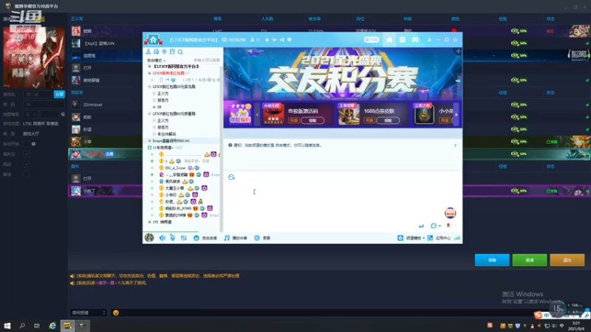Click the flower gift icon near chat input
Screen dimensions: 591x332
pyautogui.click(x=448, y=226)
